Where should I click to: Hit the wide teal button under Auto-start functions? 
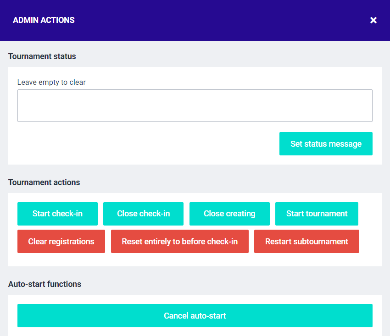tap(195, 315)
